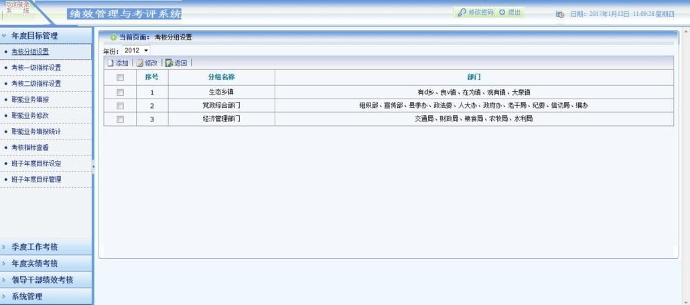
Task: Open the 年份 2012 year dropdown
Action: 136,51
